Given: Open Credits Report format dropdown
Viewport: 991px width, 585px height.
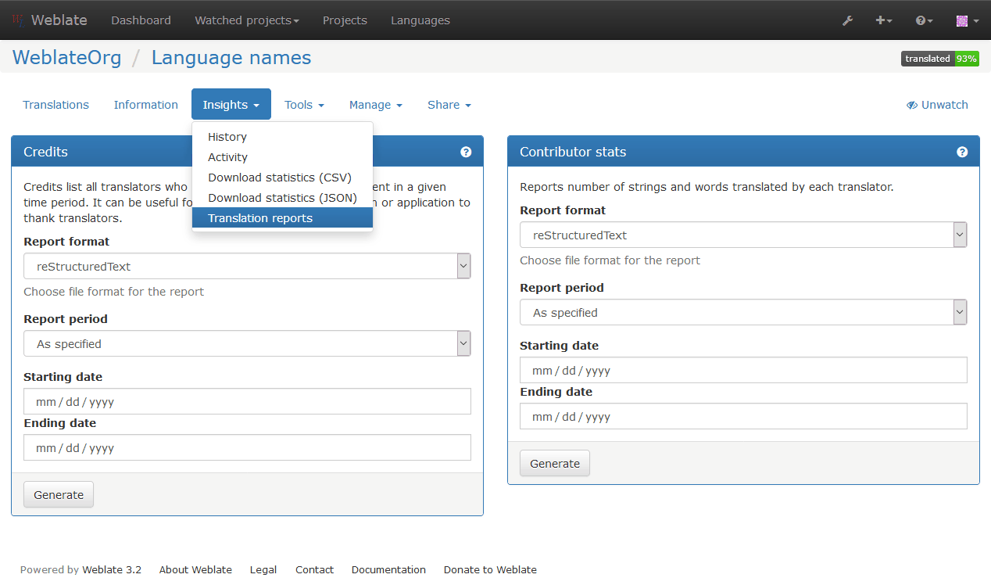Looking at the screenshot, I should click(x=247, y=266).
